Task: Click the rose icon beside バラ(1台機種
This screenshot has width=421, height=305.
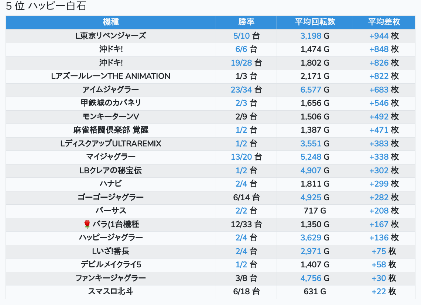Action: pos(87,224)
